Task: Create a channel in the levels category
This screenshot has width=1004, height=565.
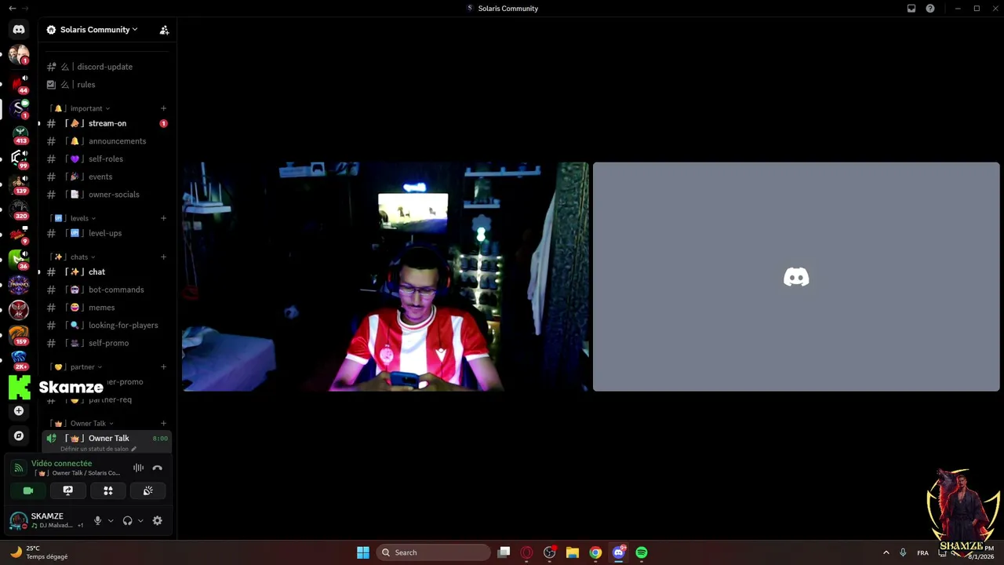Action: [163, 218]
